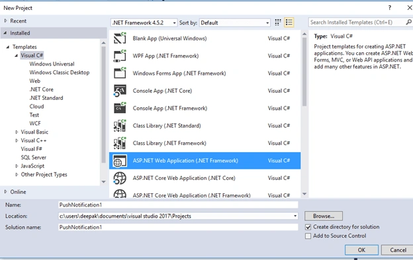Image resolution: width=413 pixels, height=260 pixels.
Task: Click the Console App (.NET Framework) icon
Action: point(120,108)
